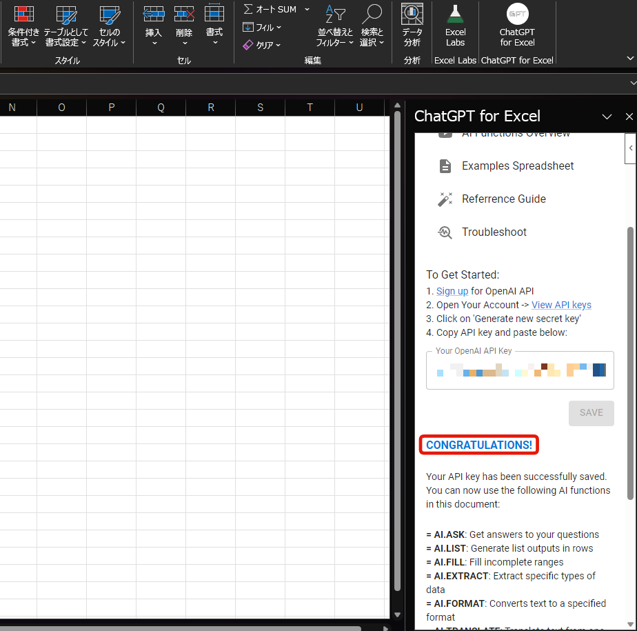Viewport: 637px width, 631px height.
Task: Open Sort & Filter (並べ替えとフィルター)
Action: (x=335, y=26)
